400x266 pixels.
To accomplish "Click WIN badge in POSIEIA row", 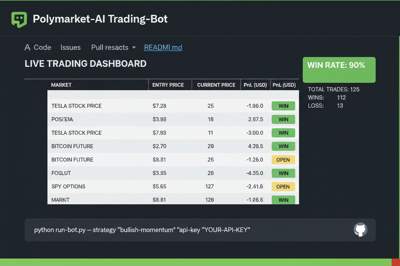I will point(283,119).
